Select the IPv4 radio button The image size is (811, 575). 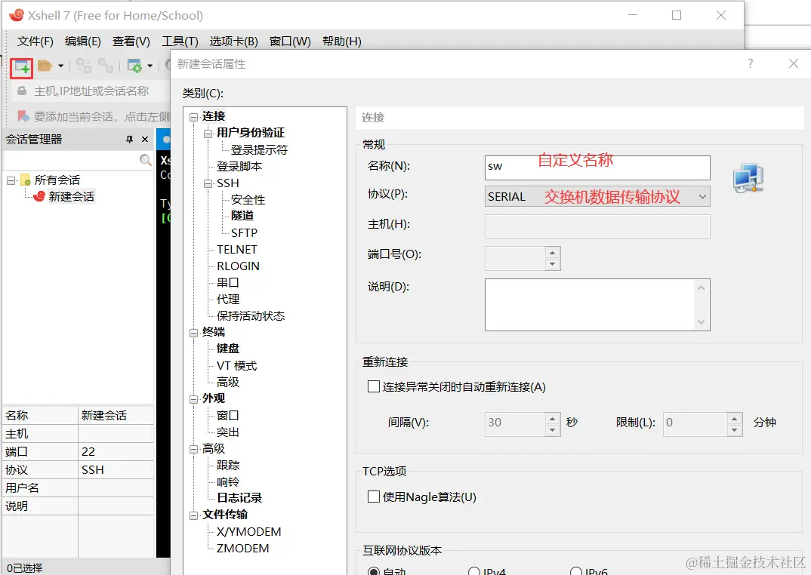473,571
